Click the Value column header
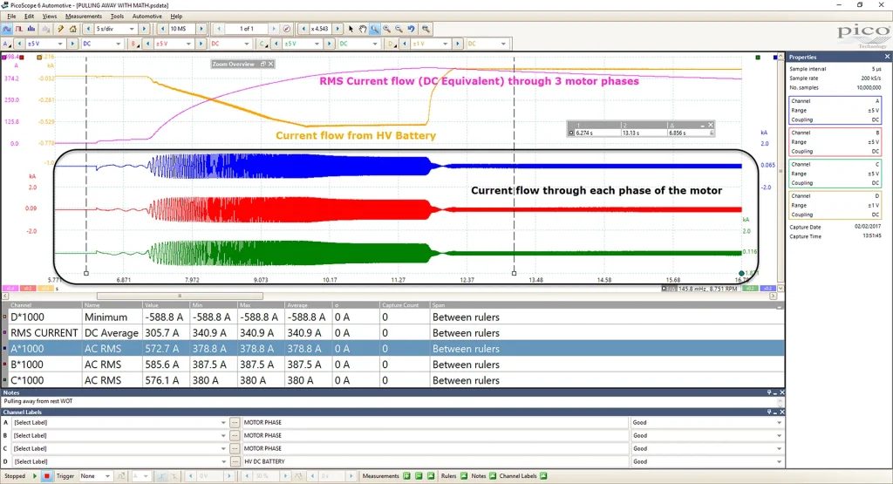 (165, 305)
